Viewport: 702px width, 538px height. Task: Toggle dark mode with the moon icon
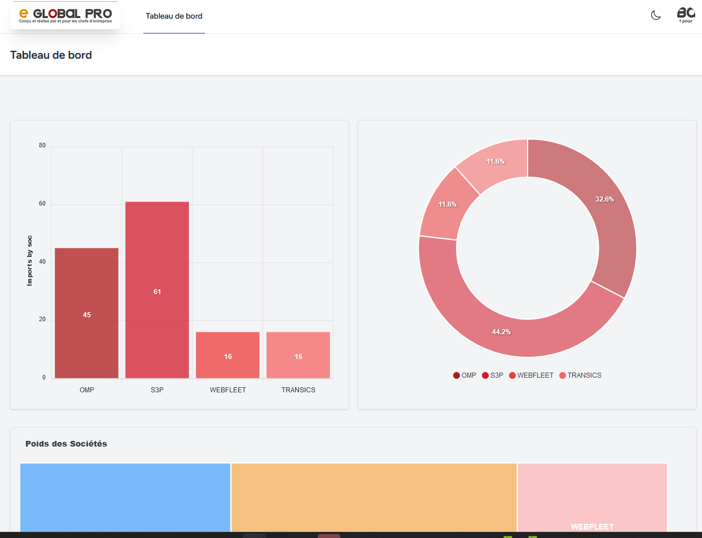tap(656, 15)
